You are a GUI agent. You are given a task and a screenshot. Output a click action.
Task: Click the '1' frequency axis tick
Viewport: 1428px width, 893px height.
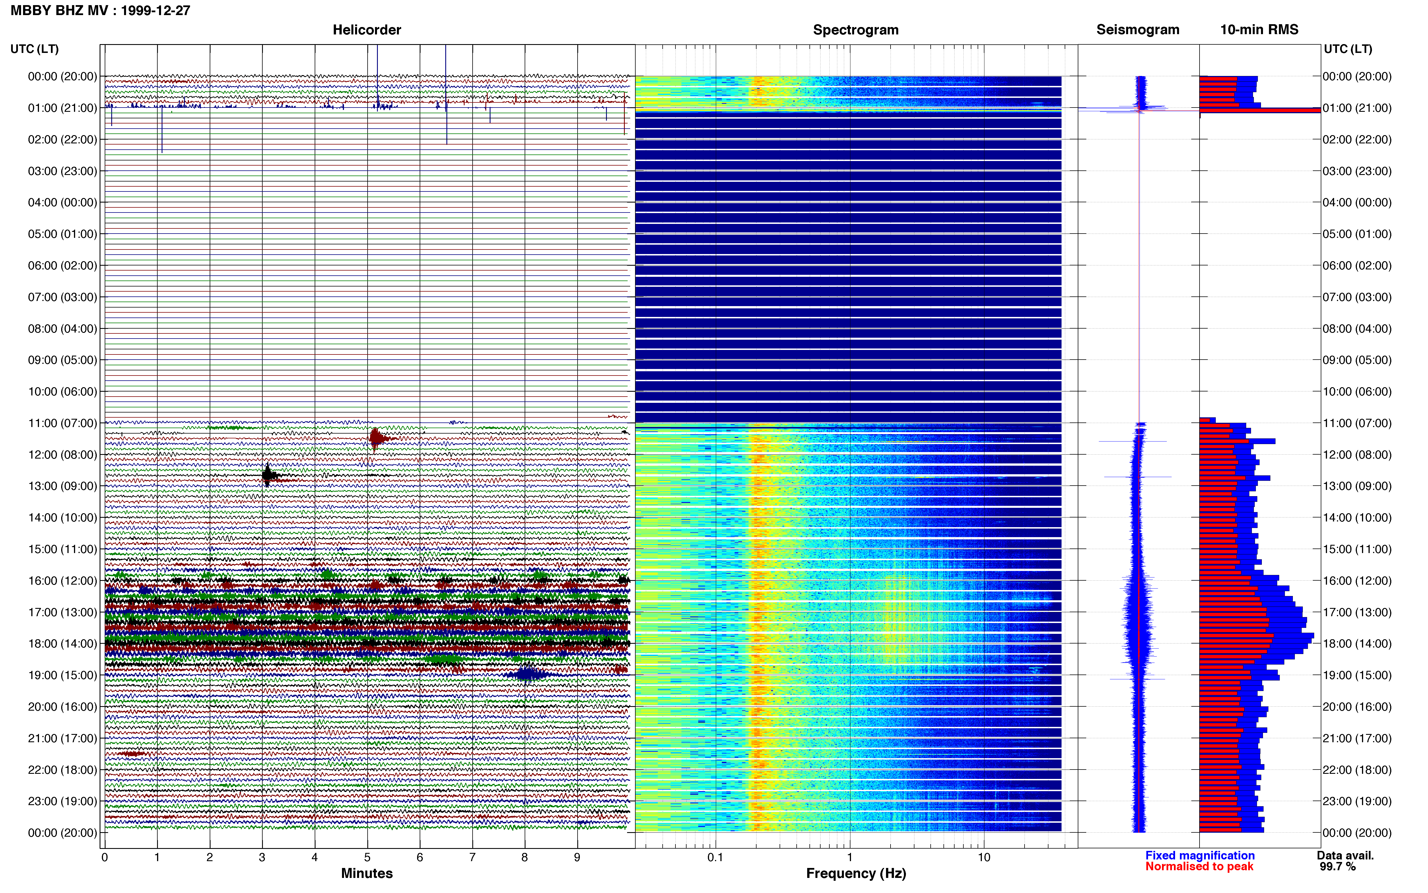(850, 857)
